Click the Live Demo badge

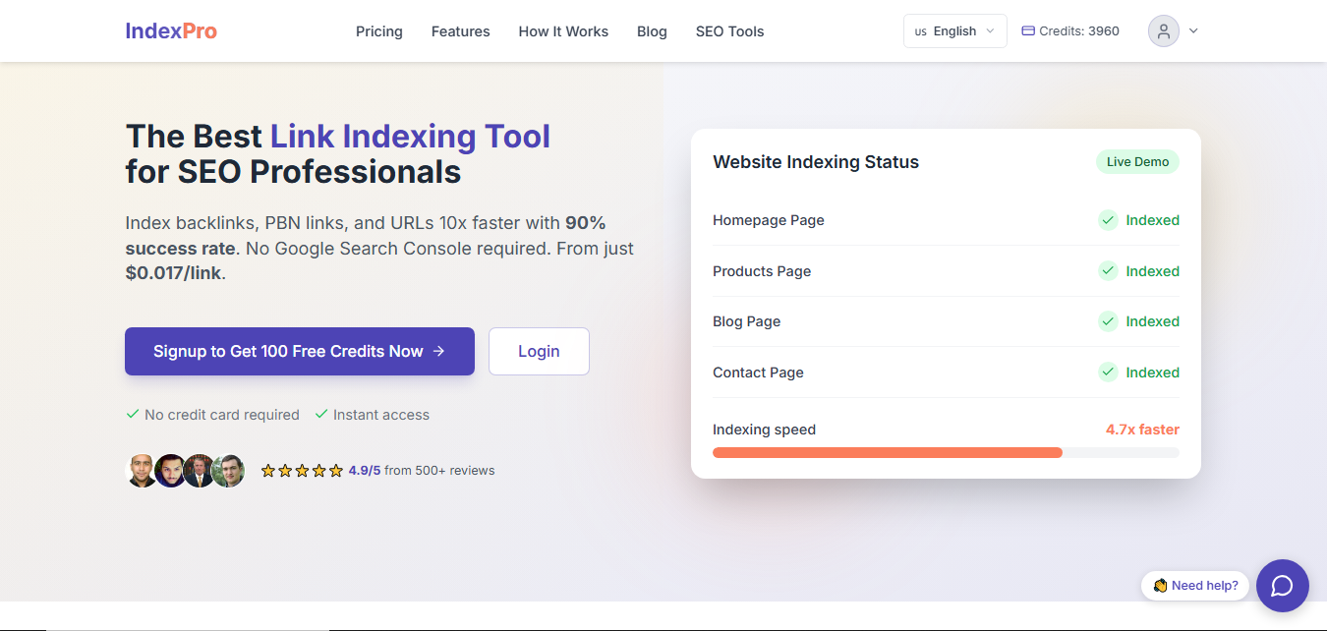[1137, 162]
